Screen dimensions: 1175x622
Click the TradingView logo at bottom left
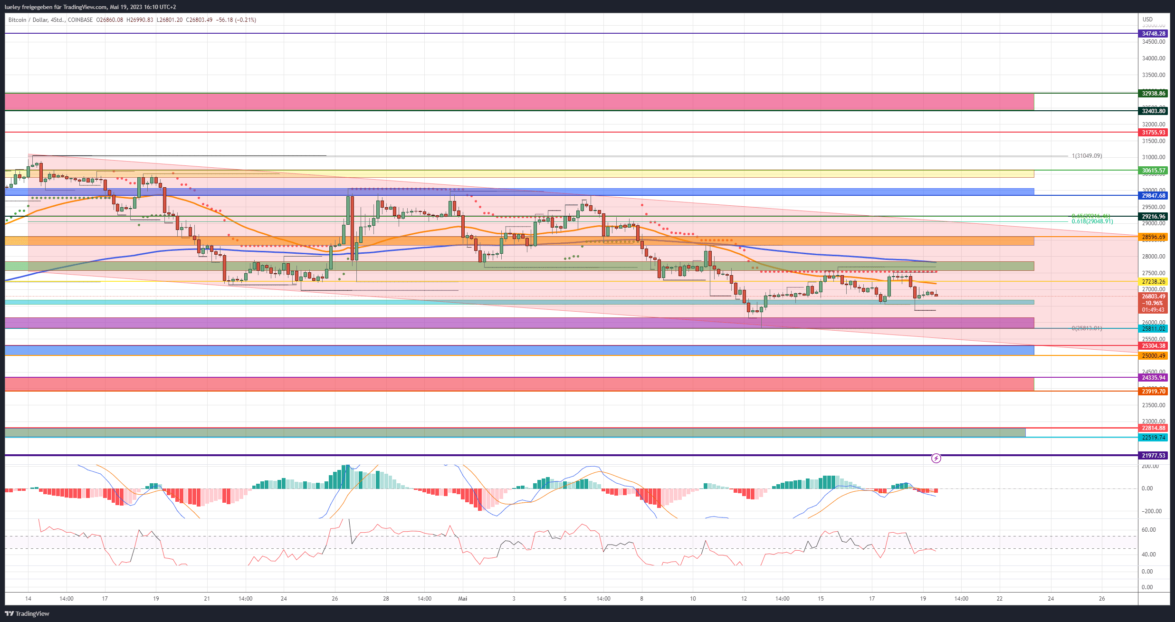(27, 613)
